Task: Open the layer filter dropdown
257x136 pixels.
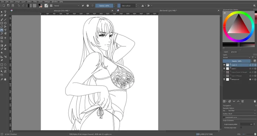Action: click(x=254, y=57)
